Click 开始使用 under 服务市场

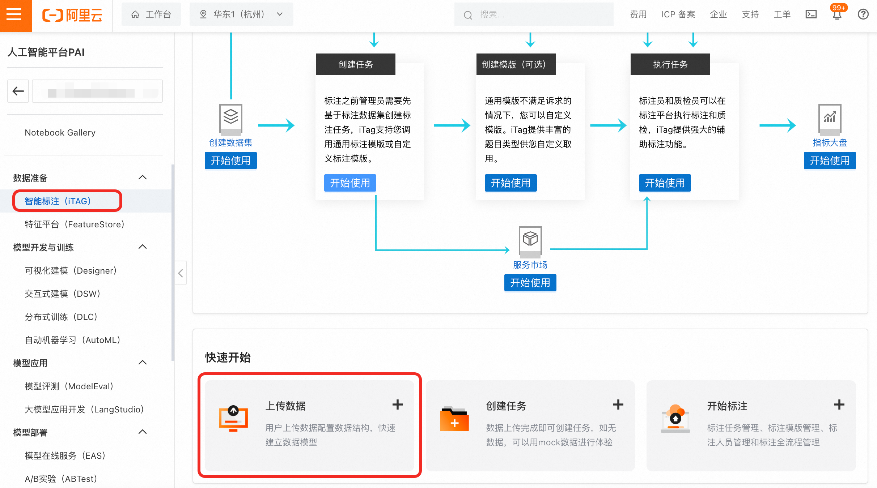click(x=530, y=283)
